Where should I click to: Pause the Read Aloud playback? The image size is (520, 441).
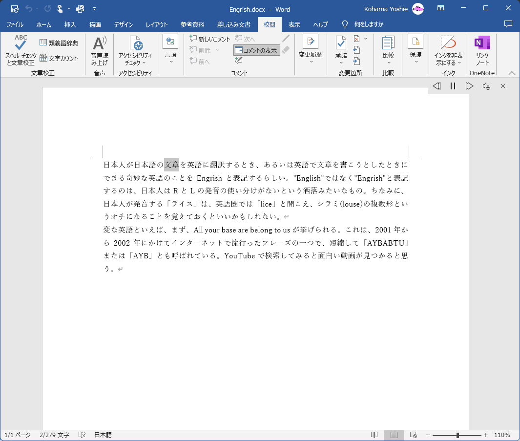pos(453,86)
